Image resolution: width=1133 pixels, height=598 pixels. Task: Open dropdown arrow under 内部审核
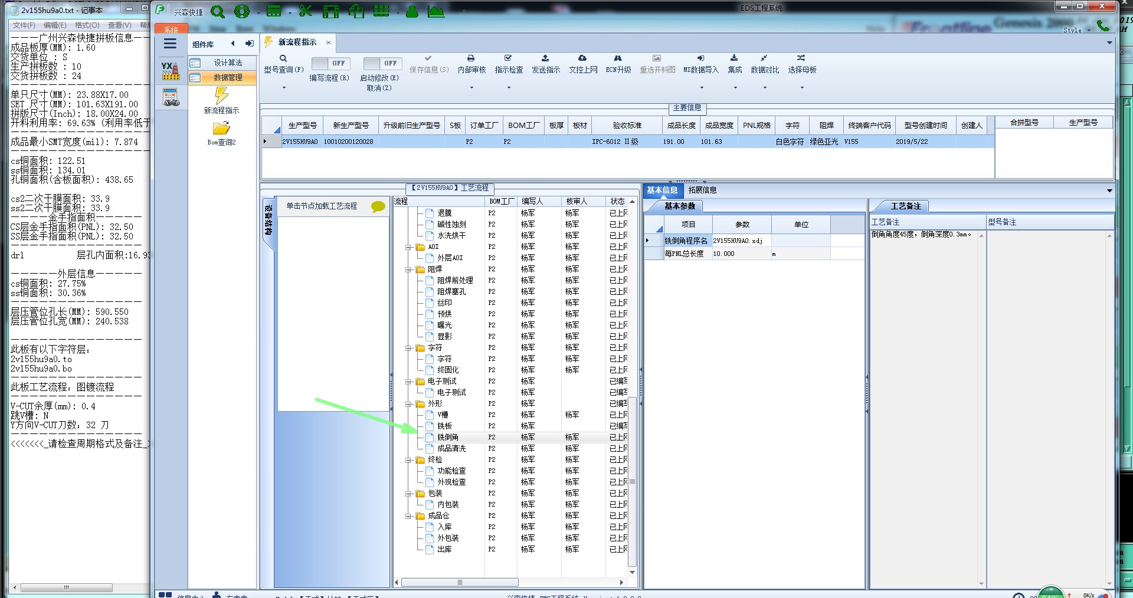(x=471, y=88)
